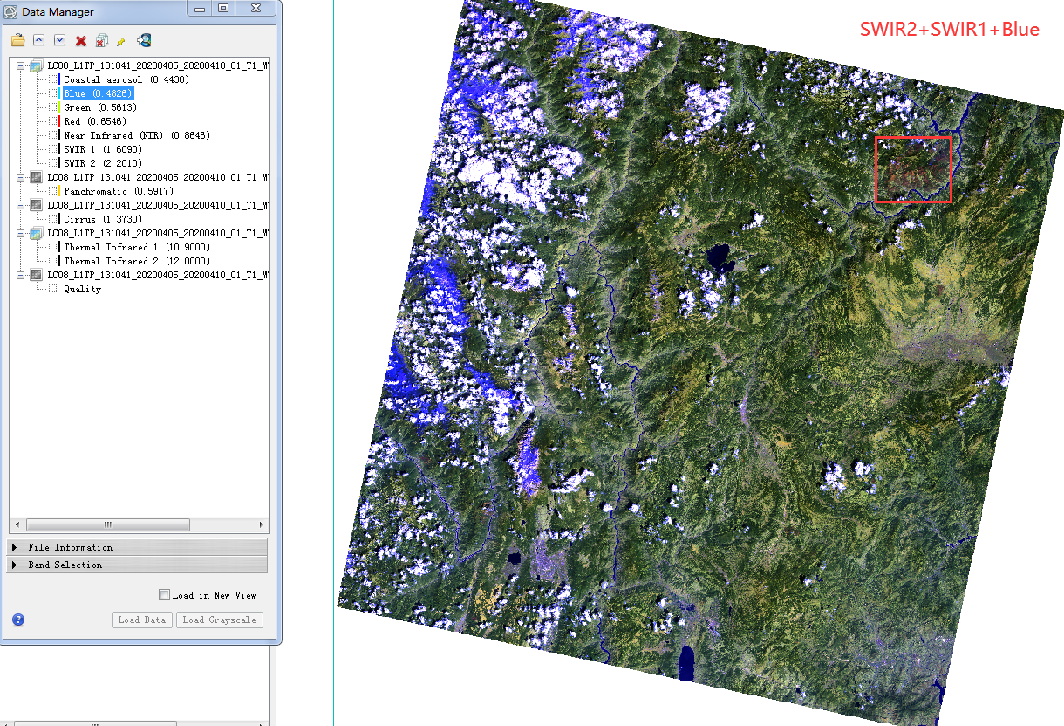1064x726 pixels.
Task: Click the Load Data button
Action: 142,620
